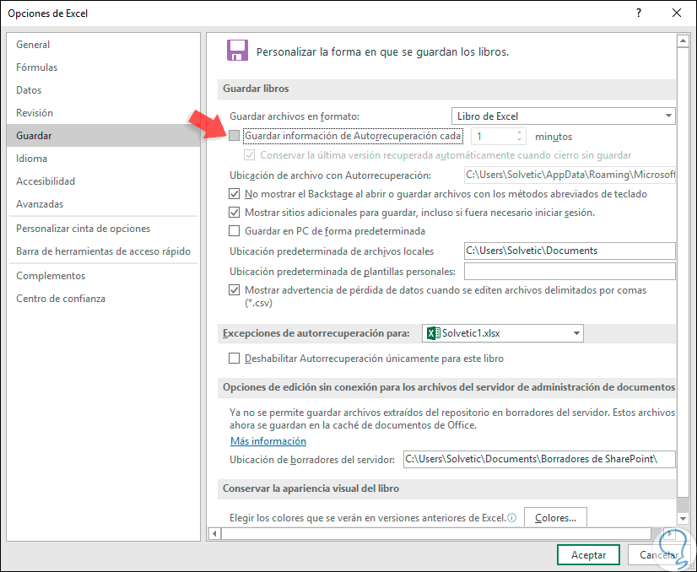697x572 pixels.
Task: Follow the Más información link
Action: point(268,441)
